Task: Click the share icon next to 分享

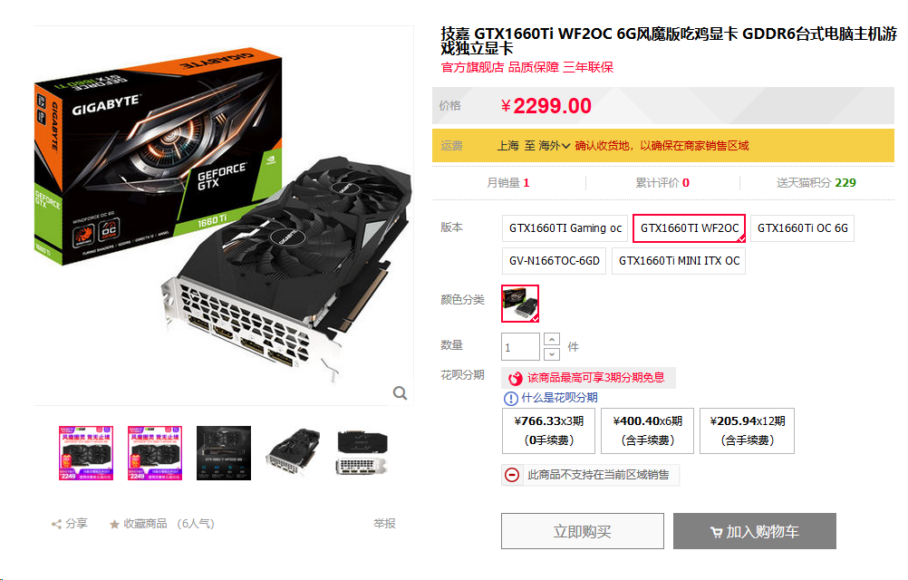Action: pyautogui.click(x=56, y=524)
